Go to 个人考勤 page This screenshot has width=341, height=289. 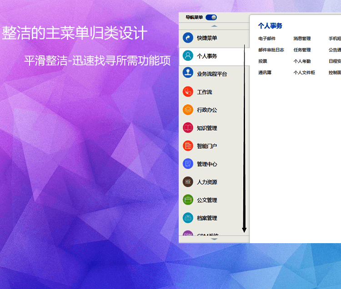pos(302,61)
